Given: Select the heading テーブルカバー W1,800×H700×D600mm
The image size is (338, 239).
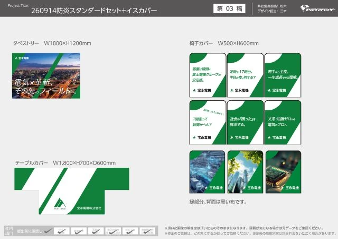Looking at the screenshot, I should point(65,163).
